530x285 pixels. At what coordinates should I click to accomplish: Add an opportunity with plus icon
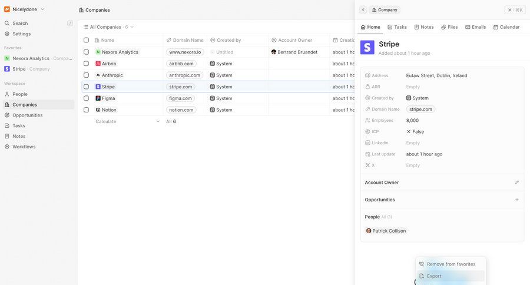(x=517, y=200)
